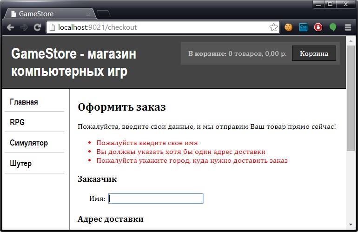Open the red stop-hand adblock extension
Viewport: 358px width, 232px height.
318,27
